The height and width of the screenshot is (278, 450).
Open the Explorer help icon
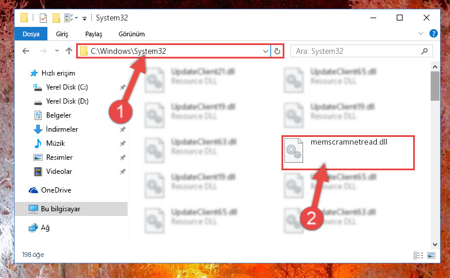tap(434, 33)
